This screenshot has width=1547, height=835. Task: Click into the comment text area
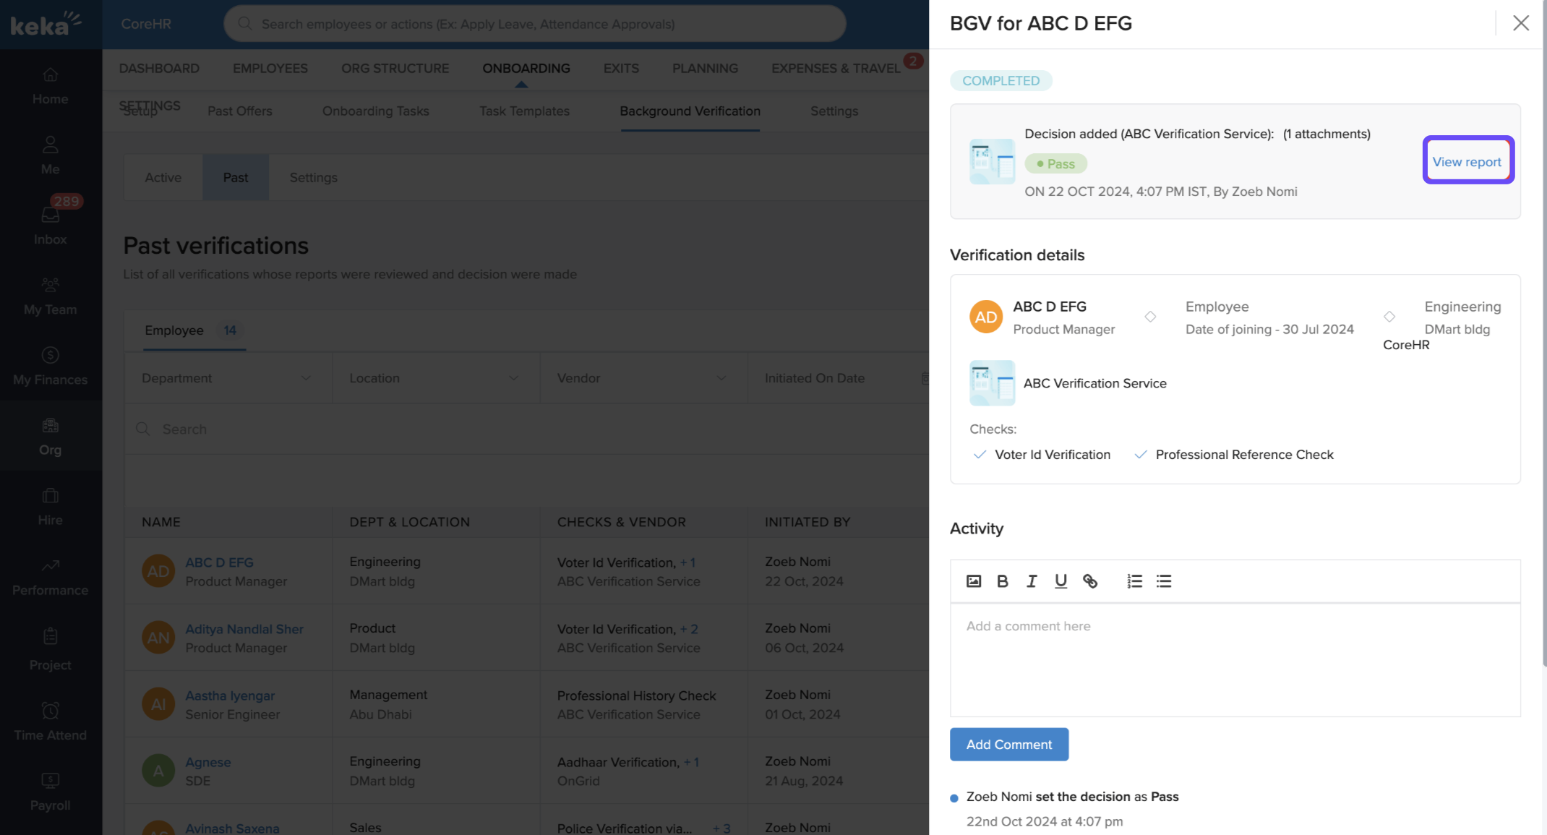pos(1234,659)
